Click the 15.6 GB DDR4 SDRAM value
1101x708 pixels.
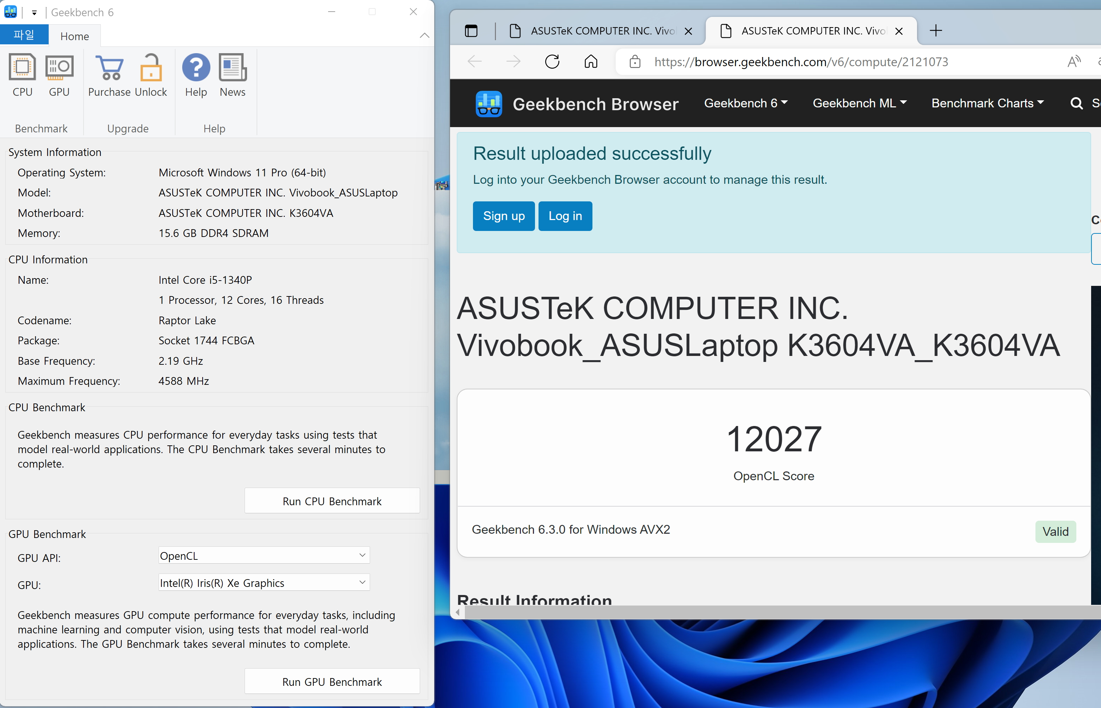pos(214,233)
